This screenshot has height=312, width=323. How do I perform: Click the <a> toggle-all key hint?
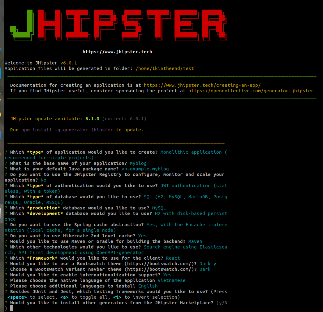pyautogui.click(x=64, y=297)
